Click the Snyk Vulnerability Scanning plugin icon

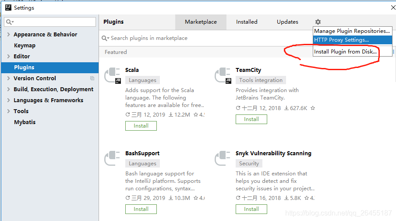[222, 158]
